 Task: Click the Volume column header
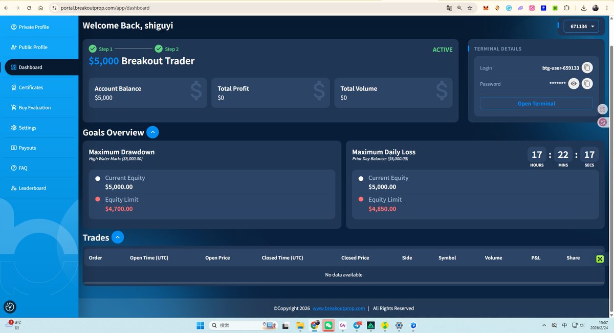click(494, 258)
